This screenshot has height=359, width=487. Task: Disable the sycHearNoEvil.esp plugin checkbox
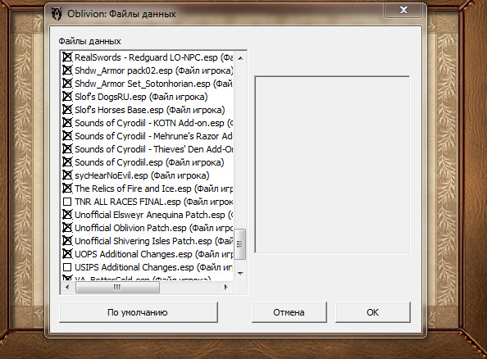pyautogui.click(x=67, y=175)
